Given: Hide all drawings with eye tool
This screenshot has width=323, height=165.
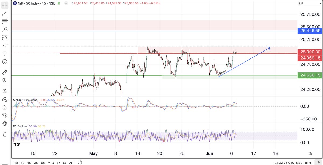Looking at the screenshot, I should pos(5,115).
